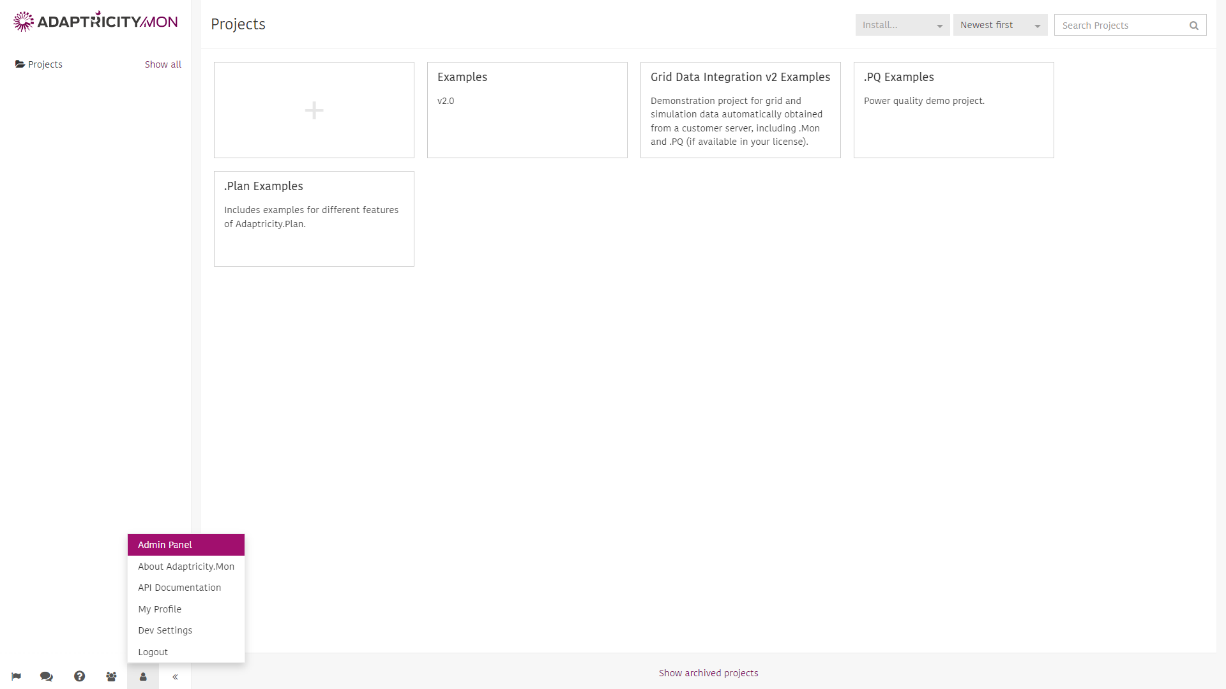Choose About Adaptricity.Mon menu item

click(186, 567)
